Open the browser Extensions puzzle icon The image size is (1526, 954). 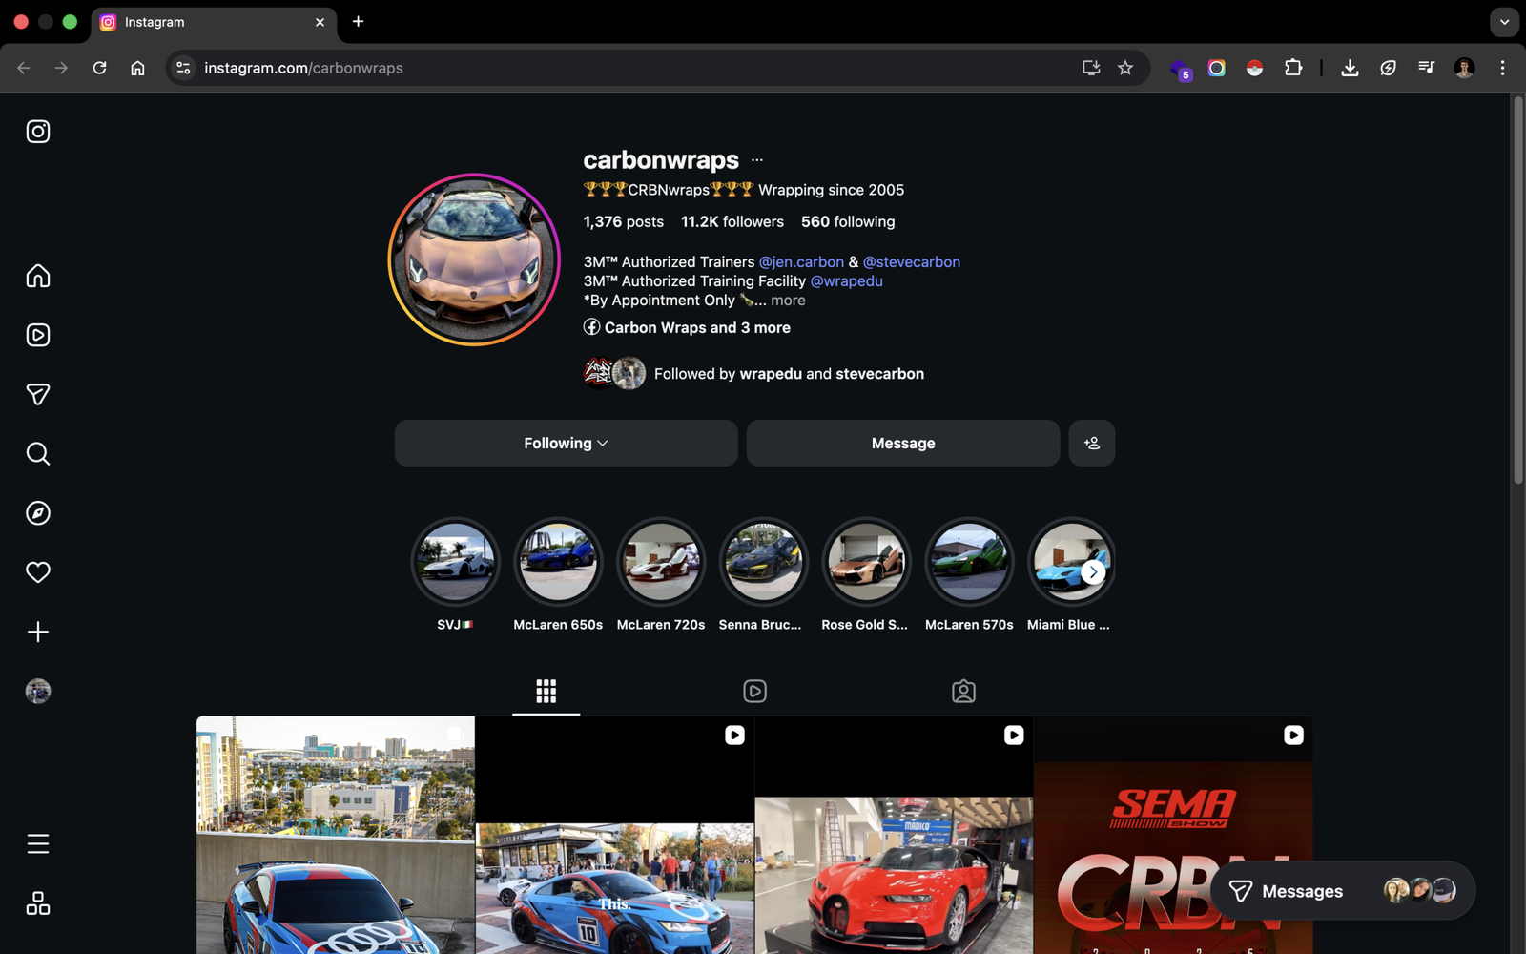pos(1293,68)
